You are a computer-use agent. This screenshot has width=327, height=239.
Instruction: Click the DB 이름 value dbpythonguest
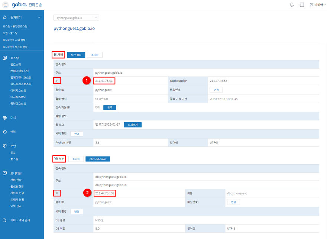pos(237,193)
